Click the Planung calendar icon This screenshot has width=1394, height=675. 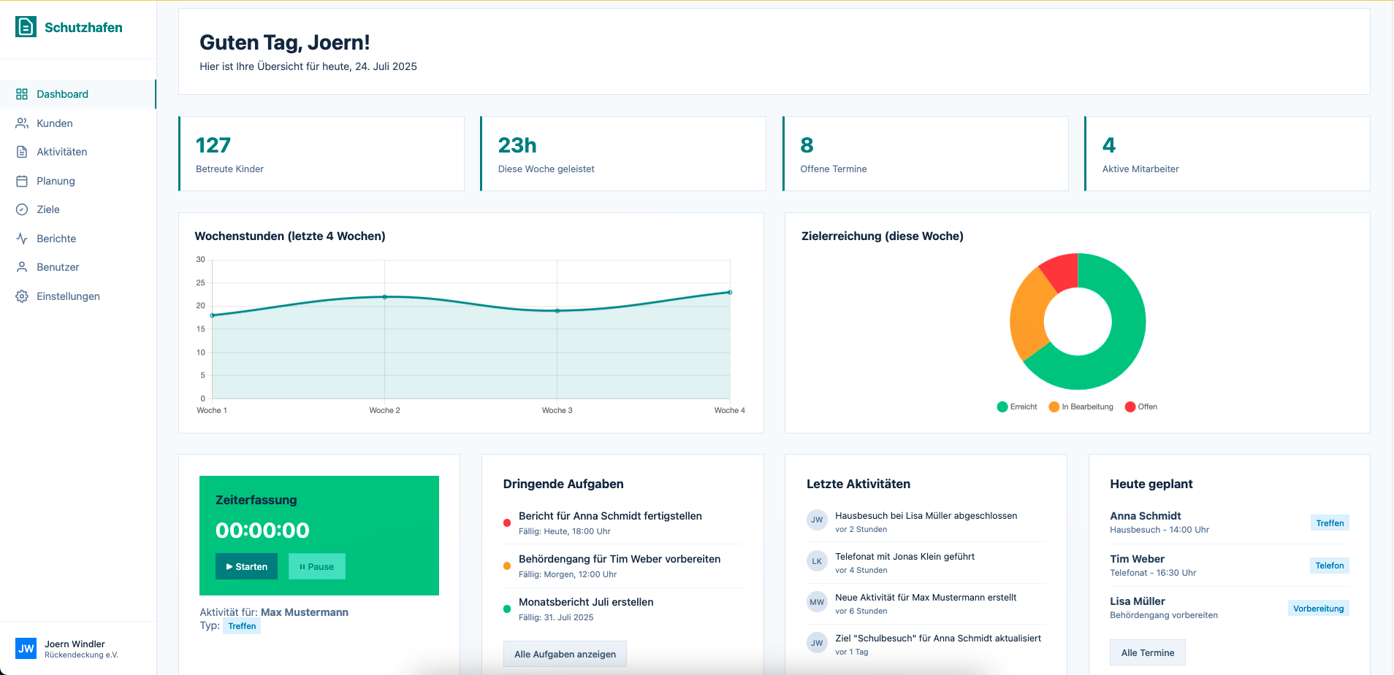coord(22,181)
